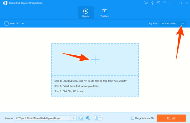Image resolution: width=190 pixels, height=123 pixels.
Task: Expand the Load DVD dropdown arrow
Action: point(23,24)
